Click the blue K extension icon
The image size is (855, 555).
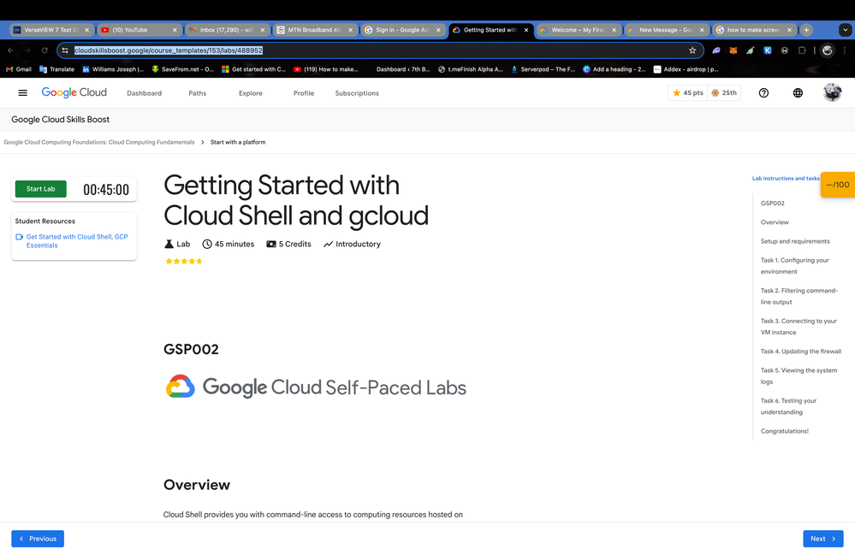tap(767, 50)
